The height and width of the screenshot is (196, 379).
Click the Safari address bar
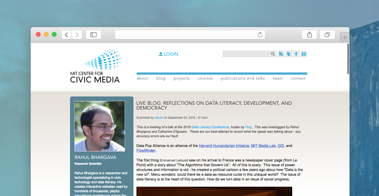pos(190,35)
